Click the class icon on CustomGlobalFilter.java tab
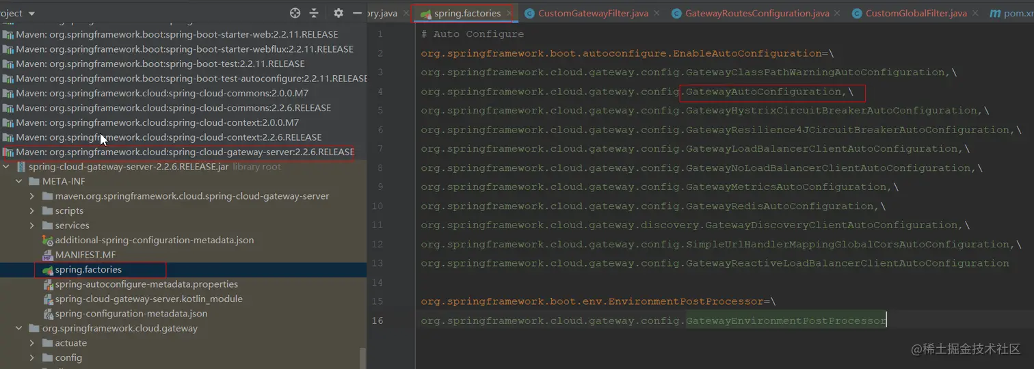 [x=857, y=14]
